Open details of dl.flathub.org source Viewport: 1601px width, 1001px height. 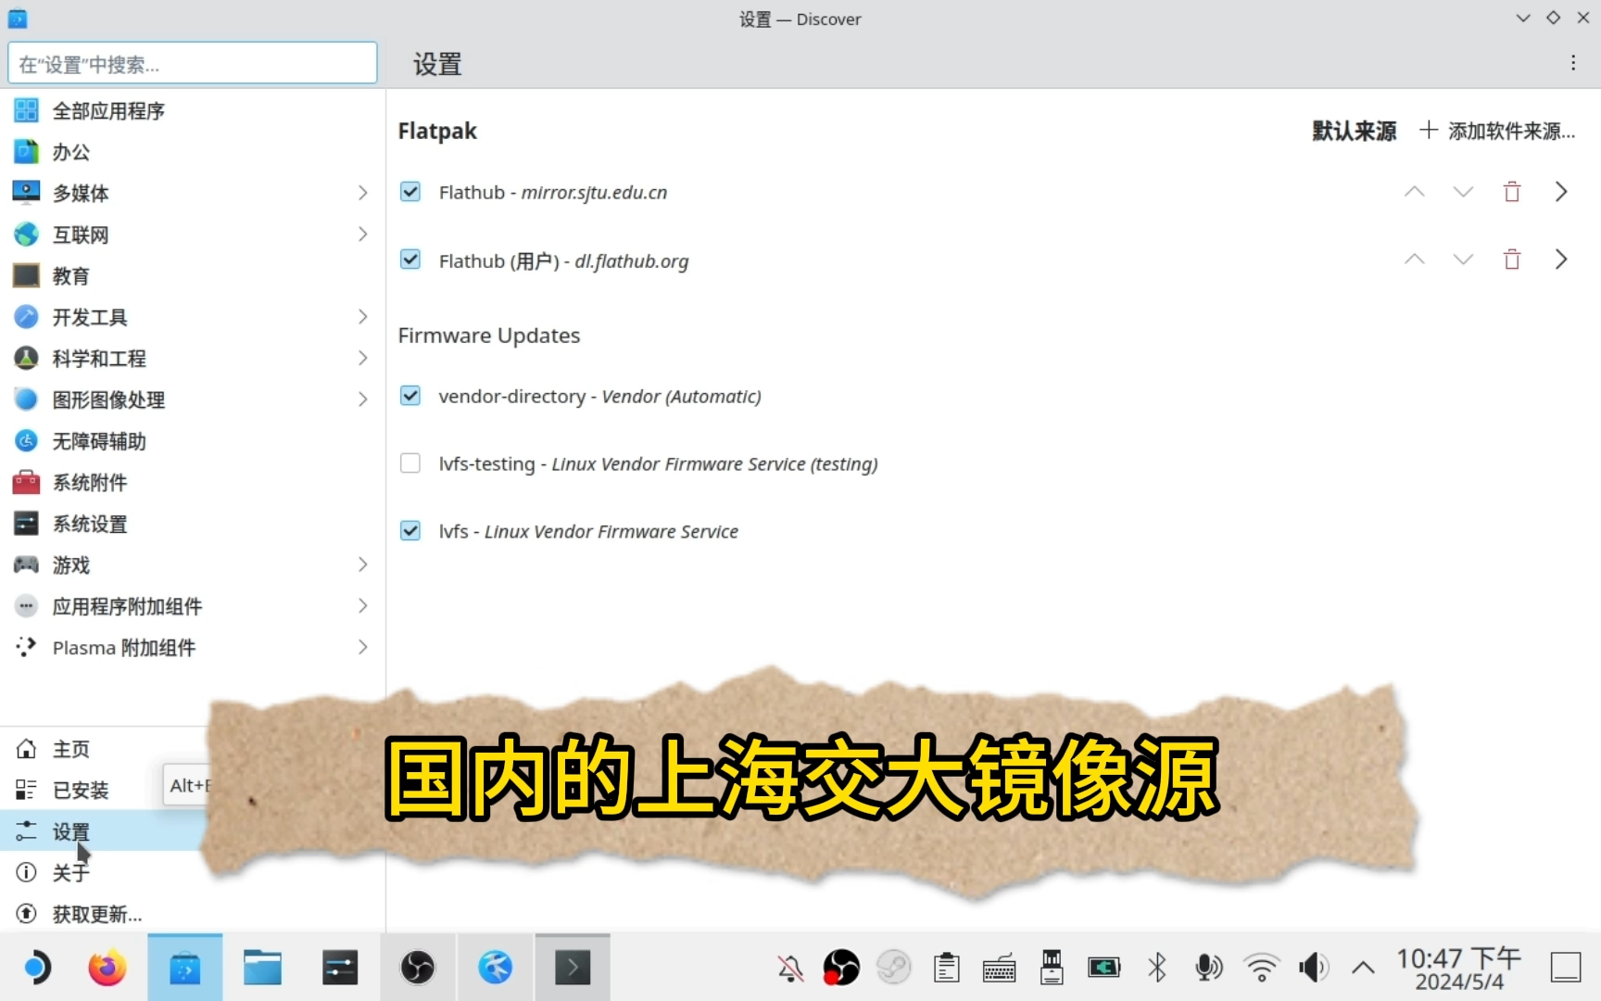click(x=1561, y=260)
